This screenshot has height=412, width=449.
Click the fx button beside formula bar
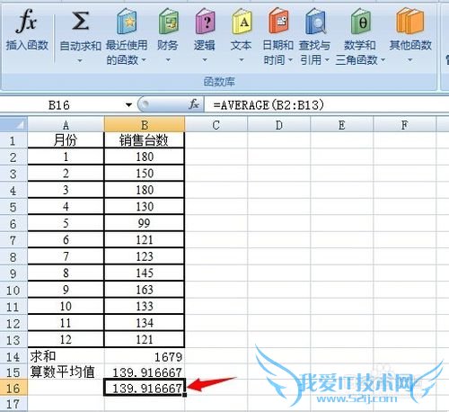pos(194,104)
